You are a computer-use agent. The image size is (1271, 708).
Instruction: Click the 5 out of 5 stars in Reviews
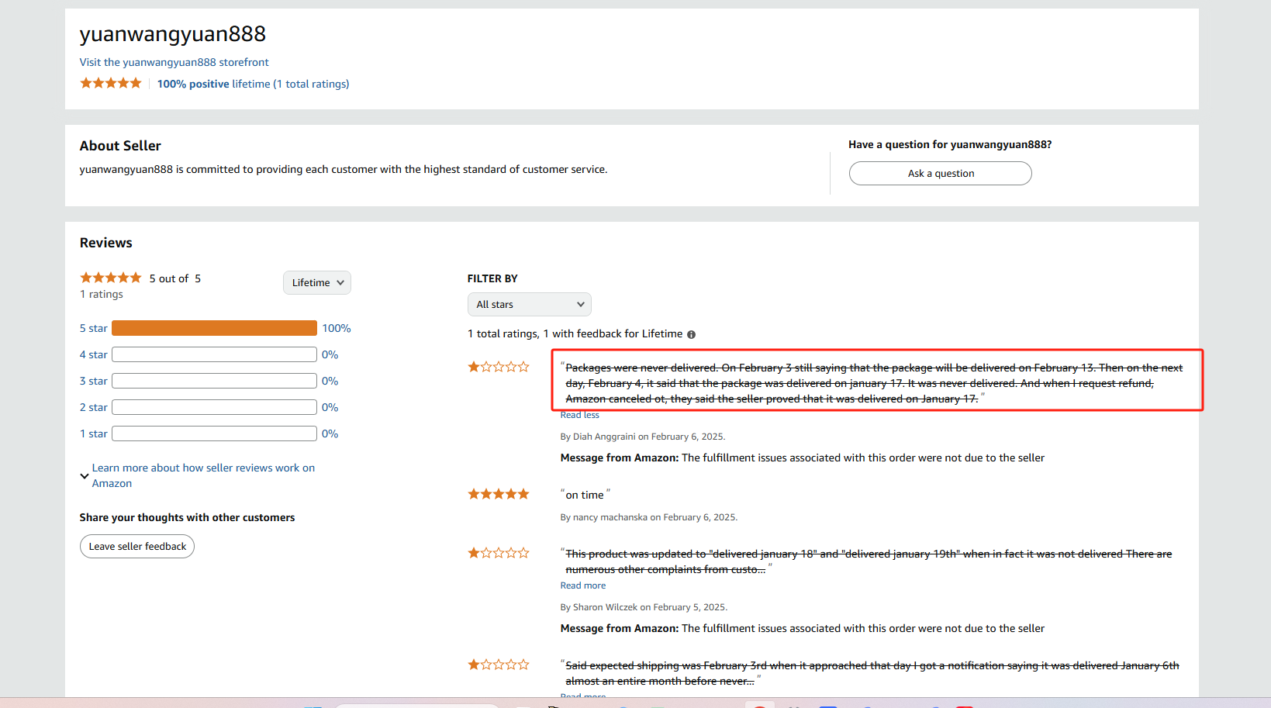click(111, 278)
